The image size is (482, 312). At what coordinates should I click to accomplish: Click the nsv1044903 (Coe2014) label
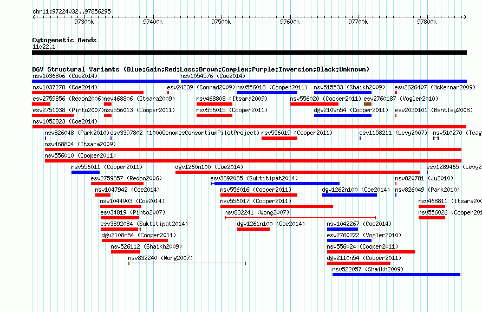[x=132, y=201]
